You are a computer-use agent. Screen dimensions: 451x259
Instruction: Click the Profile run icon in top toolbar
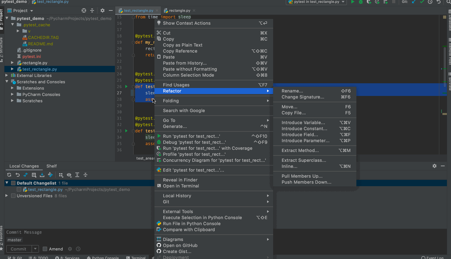tap(377, 2)
